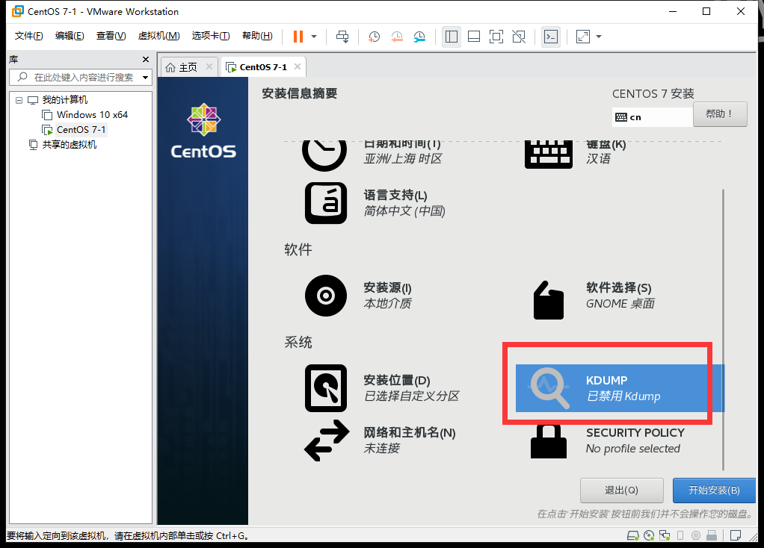
Task: Click the send Ctrl+Alt+Del toolbar icon
Action: pos(342,37)
